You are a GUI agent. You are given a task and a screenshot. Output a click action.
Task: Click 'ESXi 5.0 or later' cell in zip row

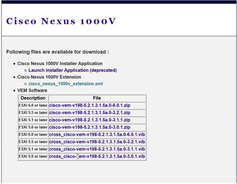tap(33, 127)
